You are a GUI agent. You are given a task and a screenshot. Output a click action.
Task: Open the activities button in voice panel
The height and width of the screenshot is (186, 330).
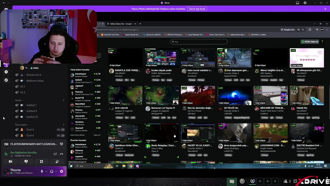click(x=42, y=161)
